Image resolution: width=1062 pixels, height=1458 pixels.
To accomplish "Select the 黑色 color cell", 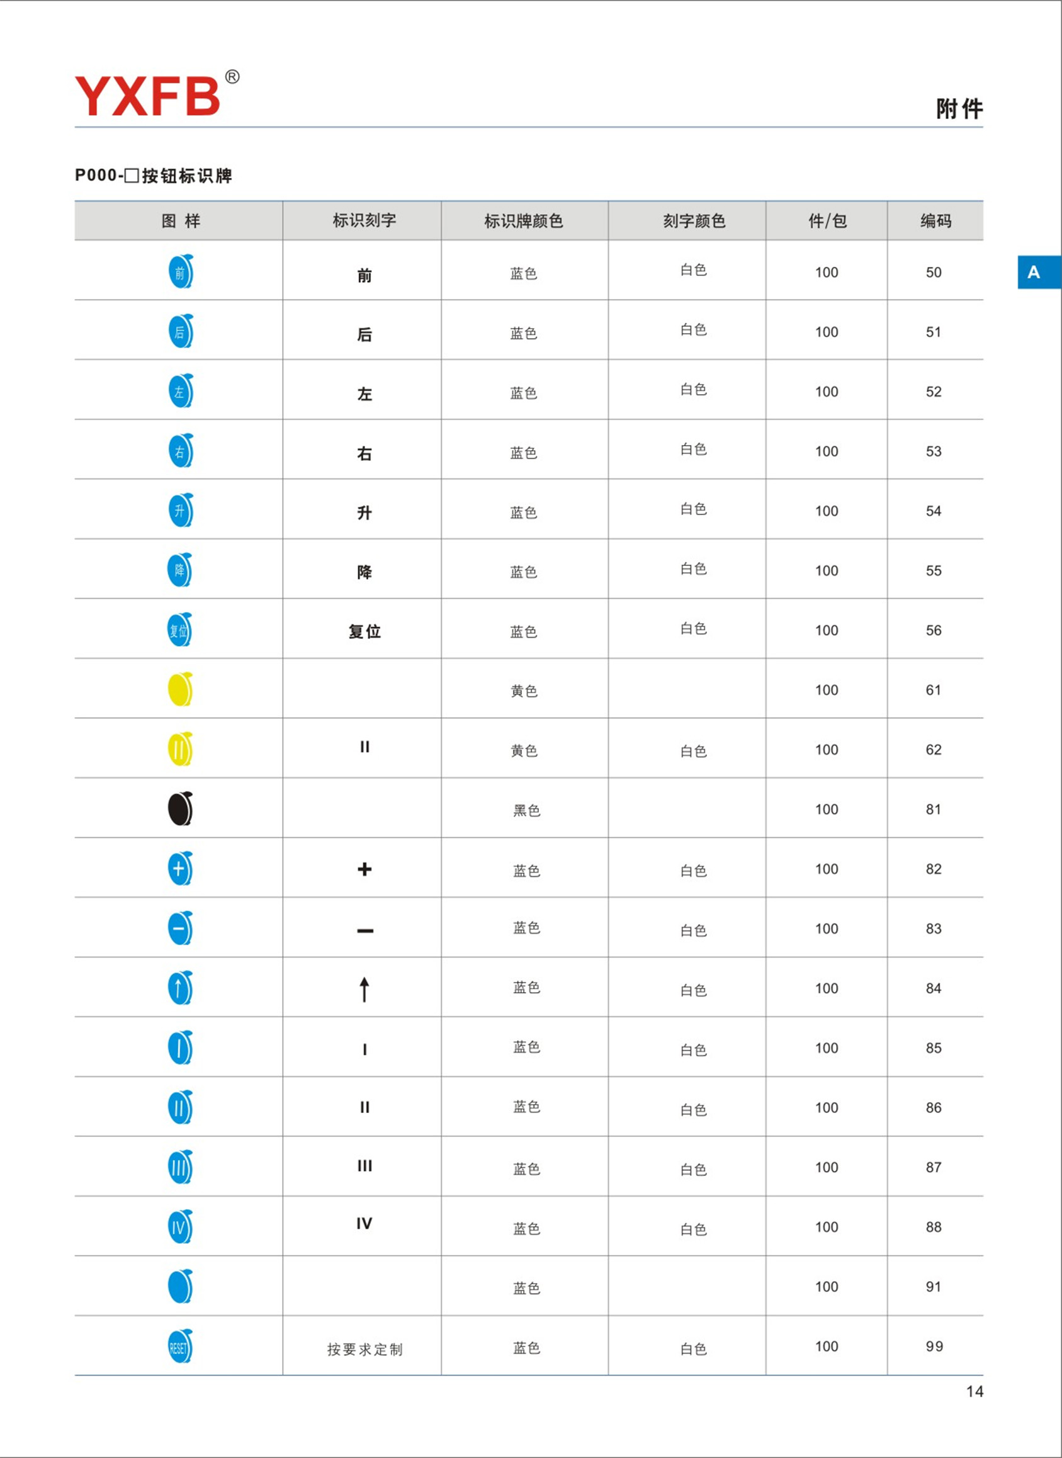I will [x=526, y=810].
